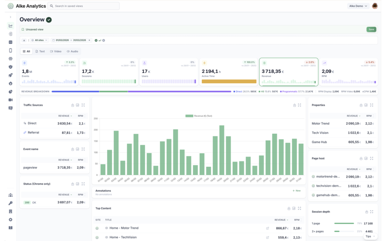
Task: Download the revenue bar chart
Action: tap(294, 105)
